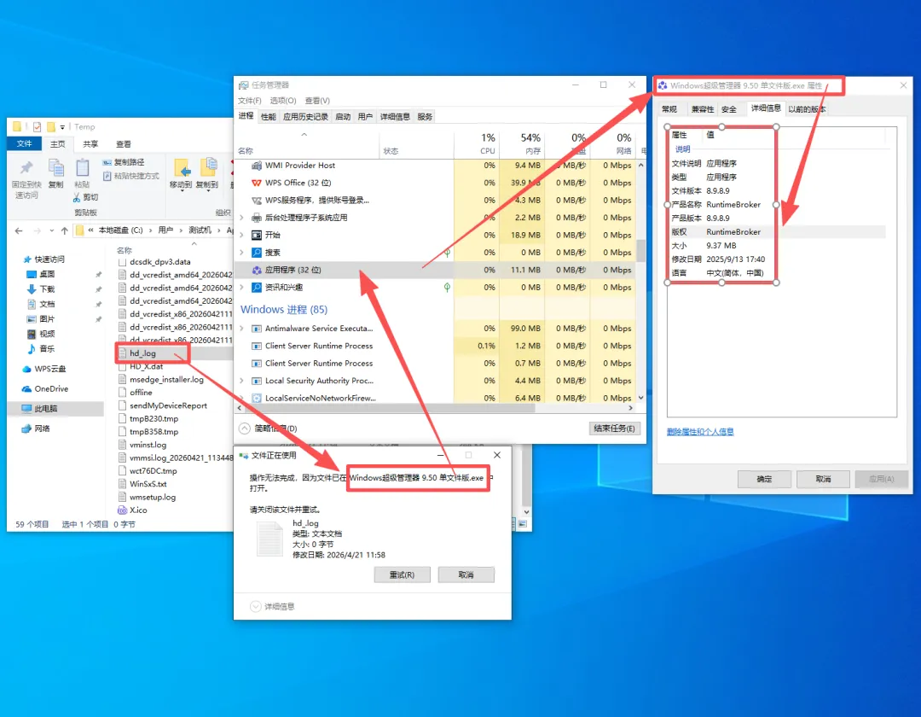Open the Security (安全) tab in Properties

[x=729, y=109]
